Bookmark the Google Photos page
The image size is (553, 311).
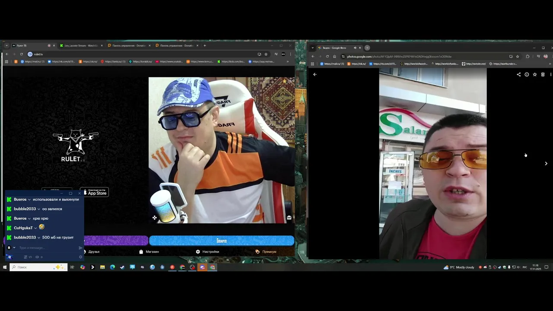click(x=518, y=56)
